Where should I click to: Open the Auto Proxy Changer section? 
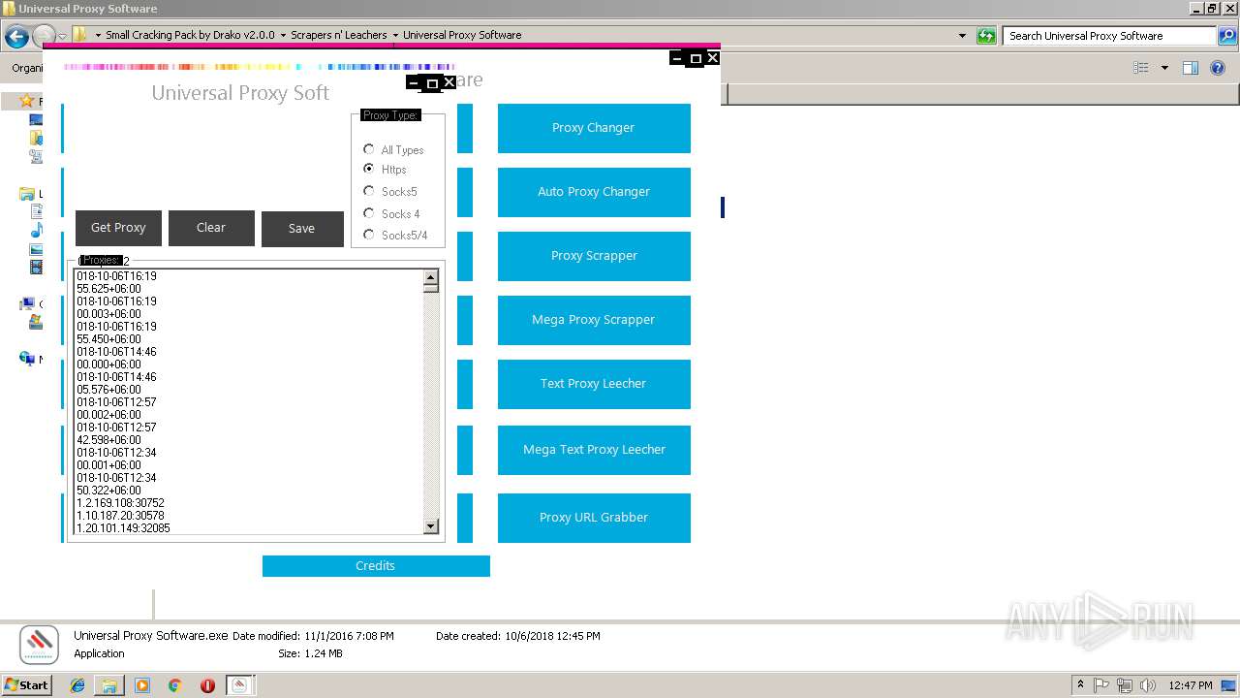point(594,192)
